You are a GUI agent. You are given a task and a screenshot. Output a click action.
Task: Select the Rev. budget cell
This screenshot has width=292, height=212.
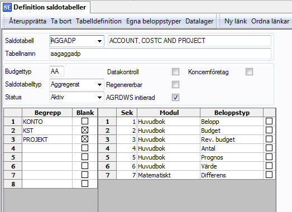[x=232, y=139]
